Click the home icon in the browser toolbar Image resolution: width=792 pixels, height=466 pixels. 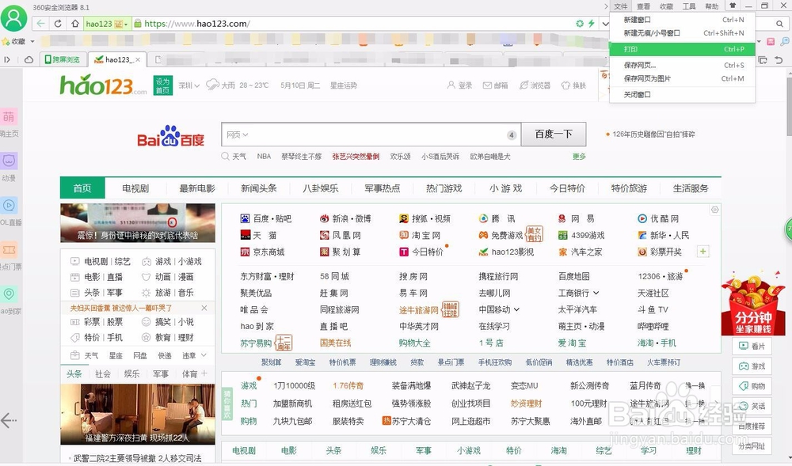click(x=76, y=24)
